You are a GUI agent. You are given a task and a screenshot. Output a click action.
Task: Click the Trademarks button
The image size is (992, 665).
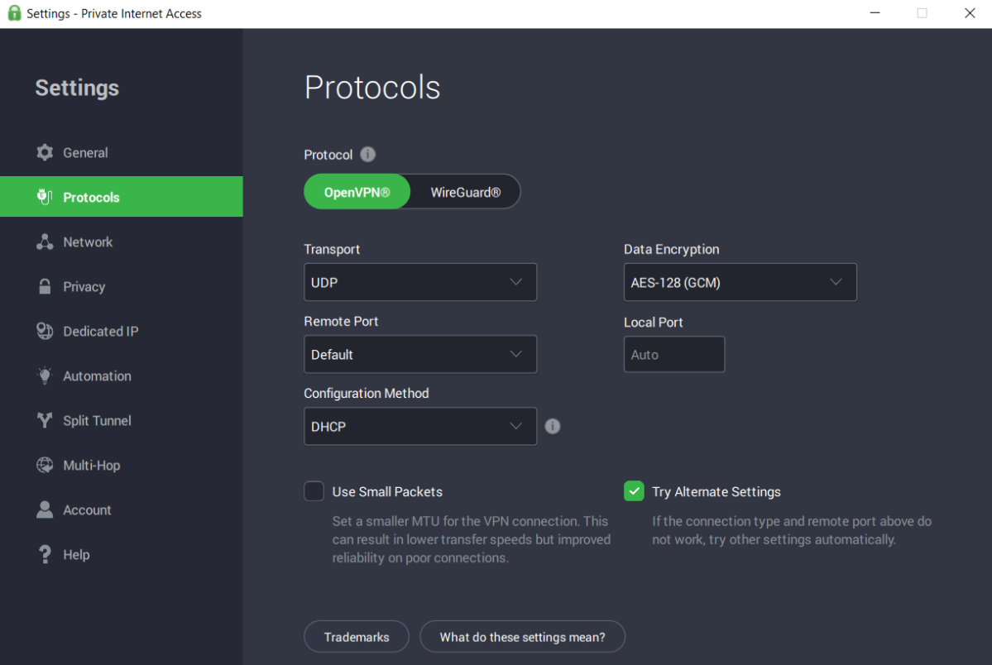pyautogui.click(x=357, y=637)
